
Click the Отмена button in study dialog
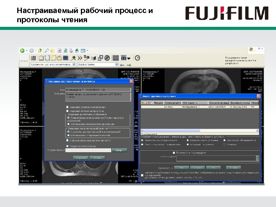pyautogui.click(x=233, y=168)
